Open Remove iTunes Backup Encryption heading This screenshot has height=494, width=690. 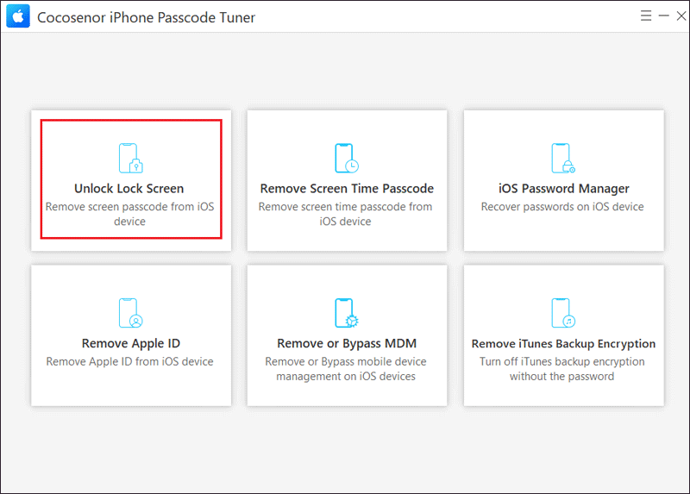[x=564, y=343]
